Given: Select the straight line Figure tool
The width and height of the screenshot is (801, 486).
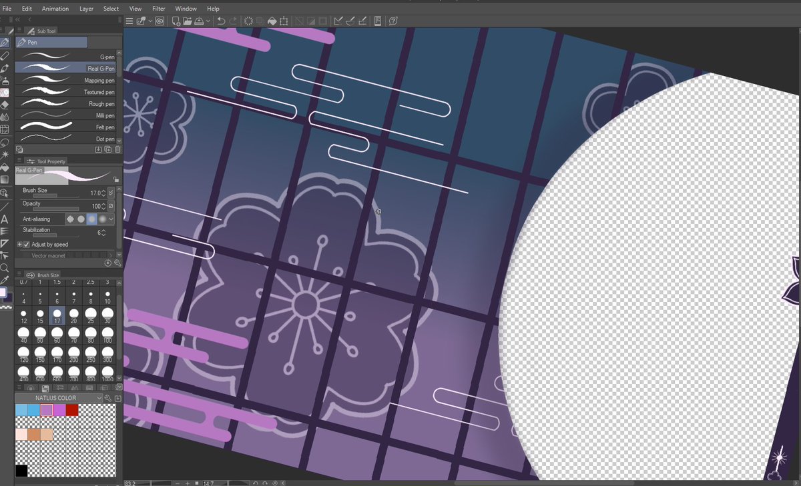Looking at the screenshot, I should pyautogui.click(x=5, y=207).
